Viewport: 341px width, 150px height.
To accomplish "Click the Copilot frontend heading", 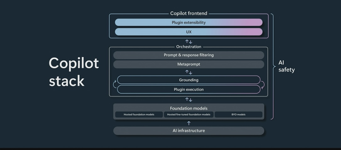I will click(x=189, y=13).
